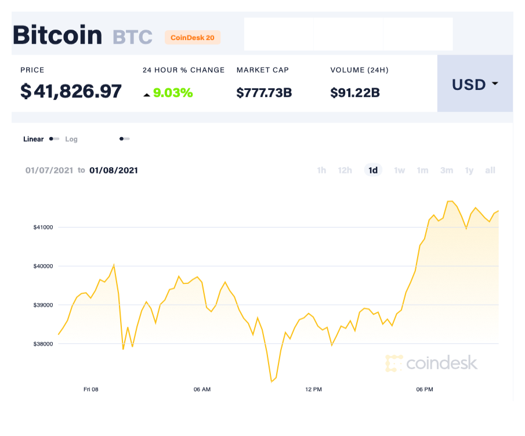Image resolution: width=525 pixels, height=436 pixels.
Task: Select the 1h timeframe
Action: [321, 170]
